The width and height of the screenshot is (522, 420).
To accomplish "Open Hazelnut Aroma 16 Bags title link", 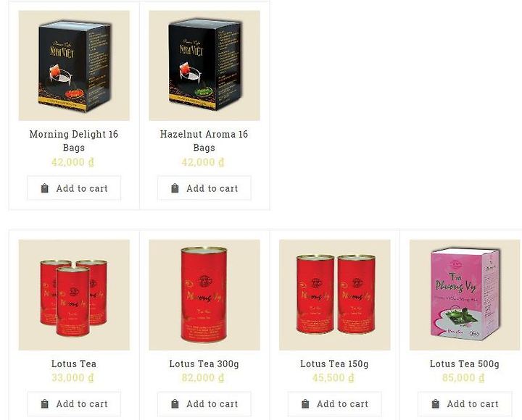I will 204,140.
